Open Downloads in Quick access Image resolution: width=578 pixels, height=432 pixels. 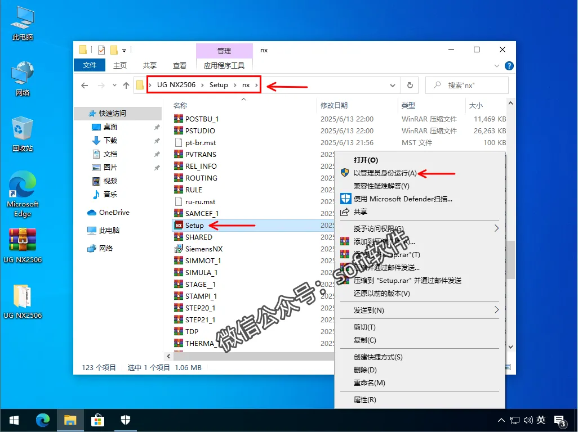tap(110, 141)
